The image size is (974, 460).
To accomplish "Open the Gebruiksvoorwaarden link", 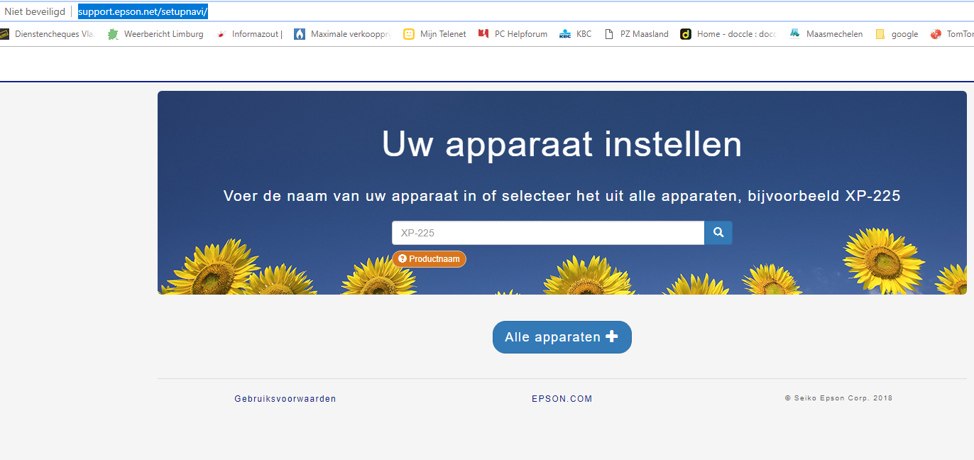I will pyautogui.click(x=285, y=399).
